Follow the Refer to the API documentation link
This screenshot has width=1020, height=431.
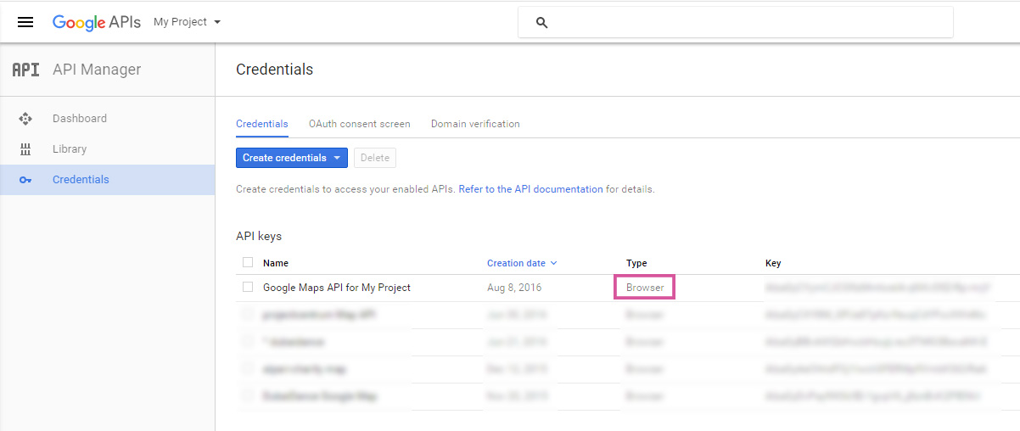coord(531,189)
